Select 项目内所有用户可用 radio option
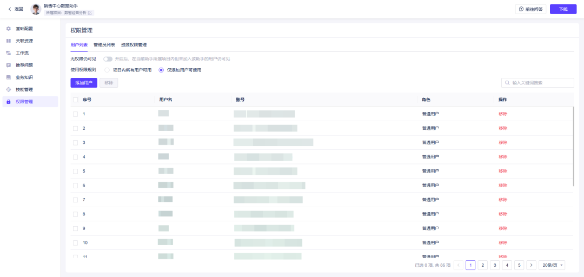Image resolution: width=584 pixels, height=277 pixels. click(x=107, y=70)
